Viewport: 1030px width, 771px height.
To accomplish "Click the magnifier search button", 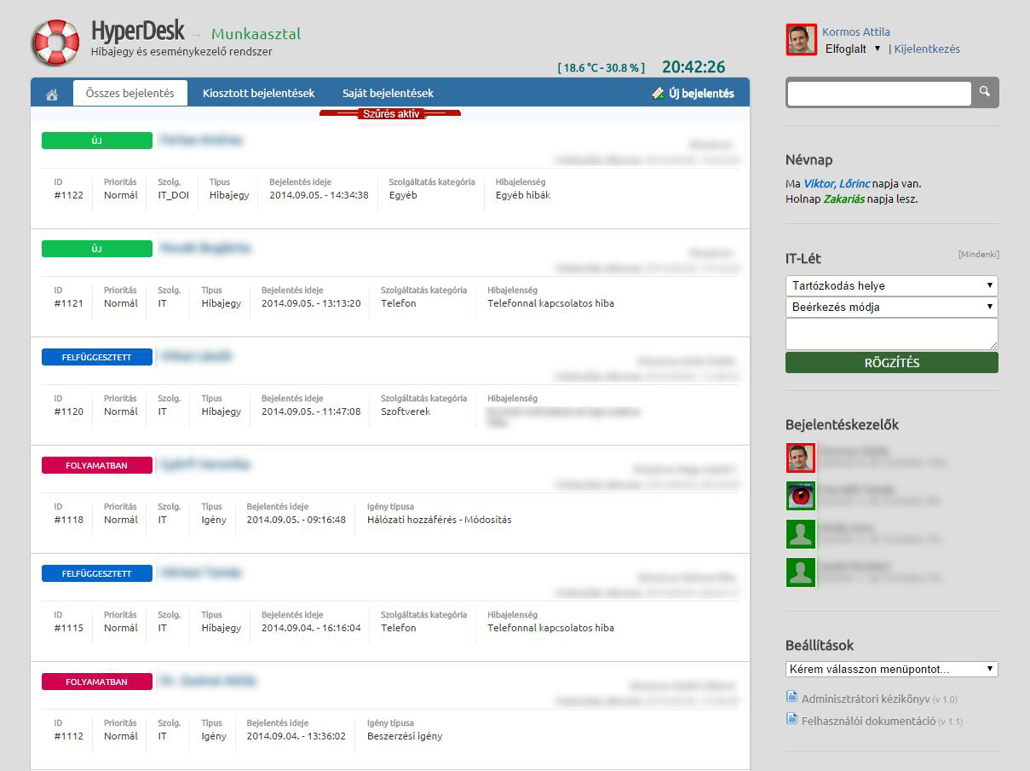I will [984, 92].
